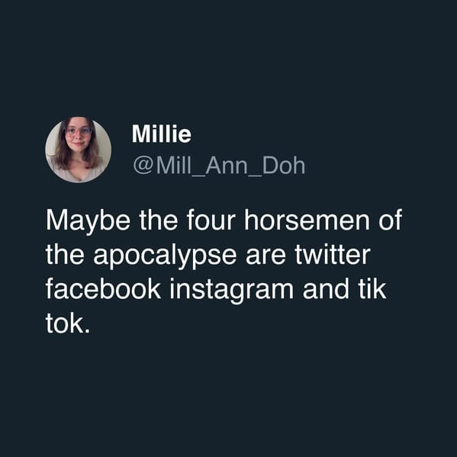Click the final word tok.

68,323
